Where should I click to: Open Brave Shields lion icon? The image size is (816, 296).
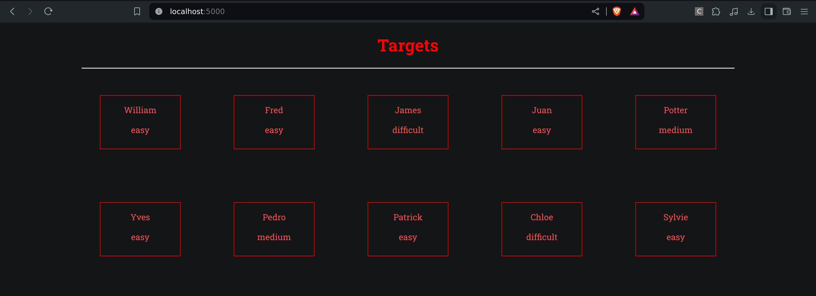click(x=617, y=12)
